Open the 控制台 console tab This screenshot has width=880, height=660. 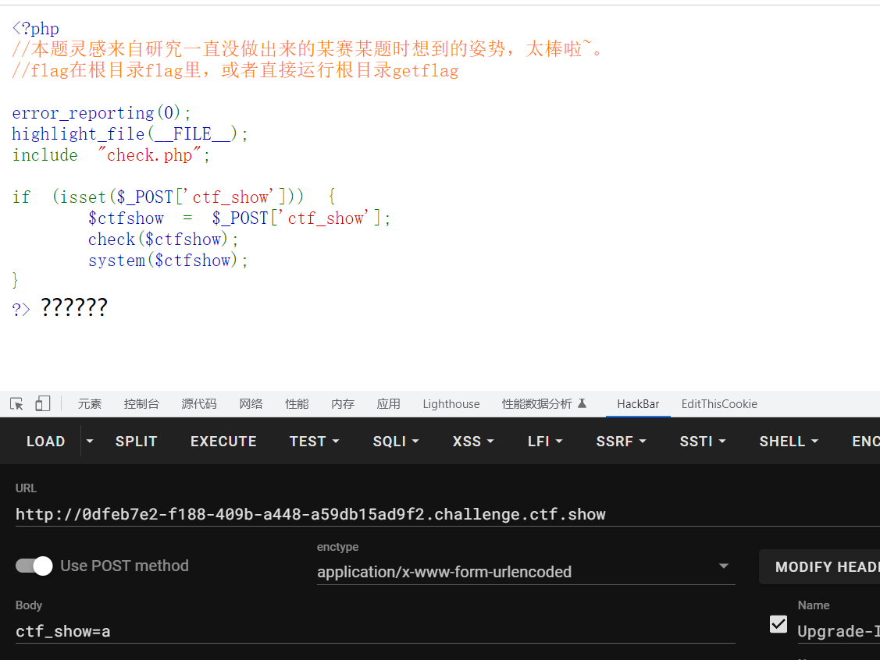141,403
